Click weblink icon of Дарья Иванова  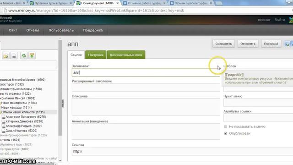coord(3,131)
